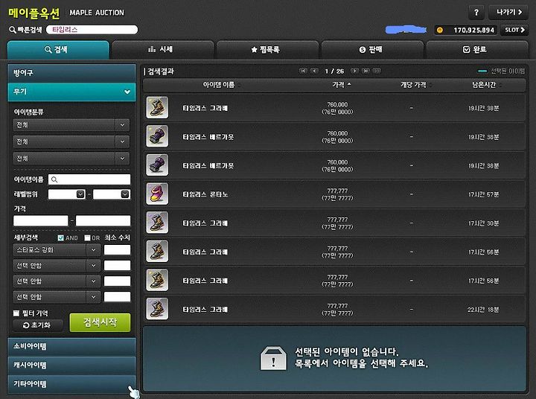This screenshot has width=536, height=399.
Task: Select first 타일러스 베르가못 item icon
Action: tap(157, 136)
